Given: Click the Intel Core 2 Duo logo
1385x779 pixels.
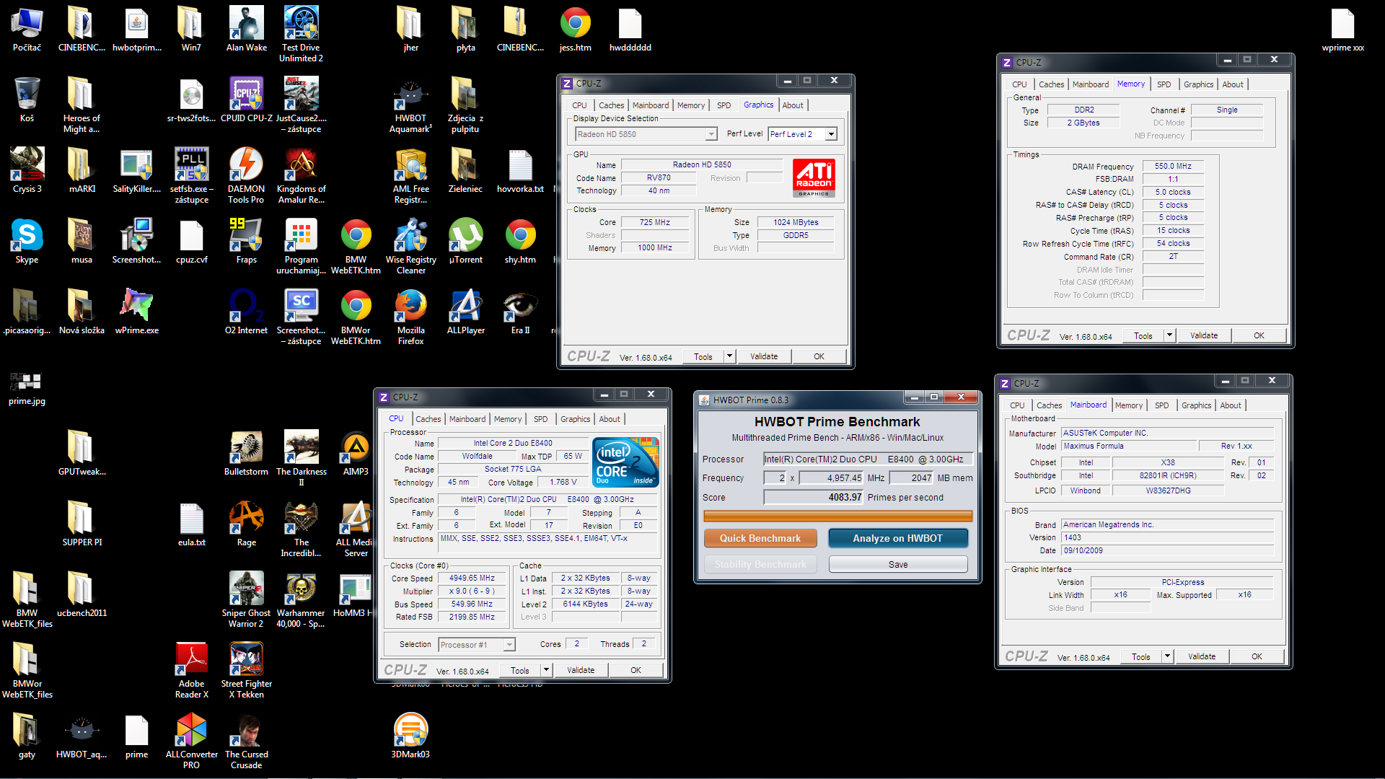Looking at the screenshot, I should pos(626,462).
